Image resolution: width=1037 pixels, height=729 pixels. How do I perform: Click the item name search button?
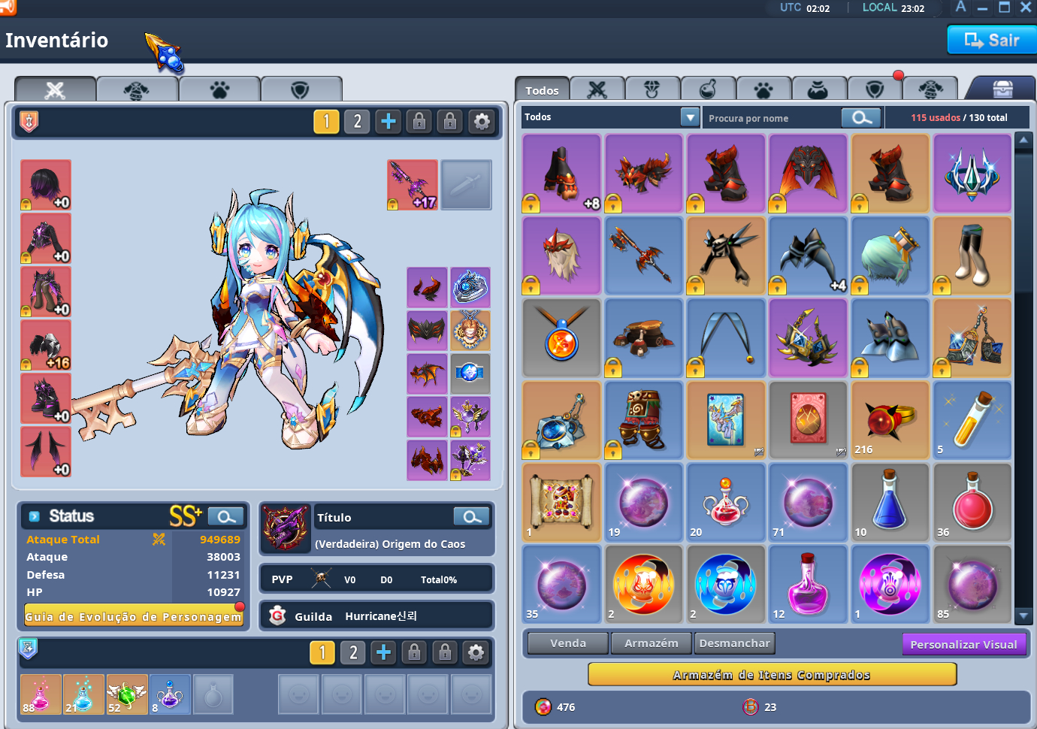pos(862,117)
